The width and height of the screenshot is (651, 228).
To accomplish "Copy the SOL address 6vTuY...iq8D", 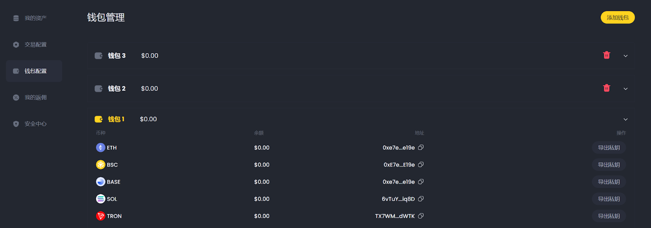I will click(421, 199).
